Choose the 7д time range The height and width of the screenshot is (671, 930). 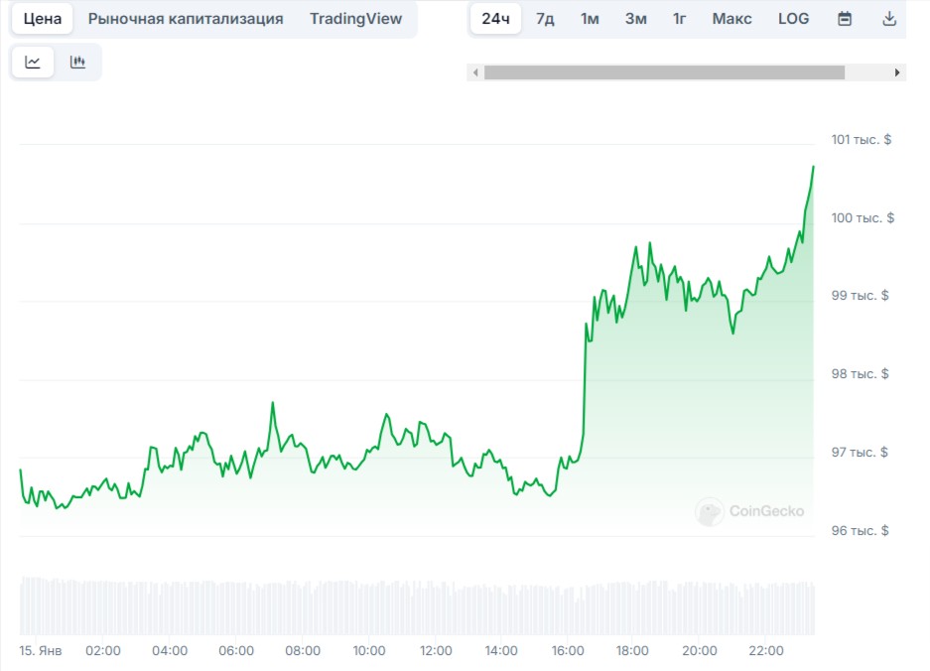tap(545, 19)
